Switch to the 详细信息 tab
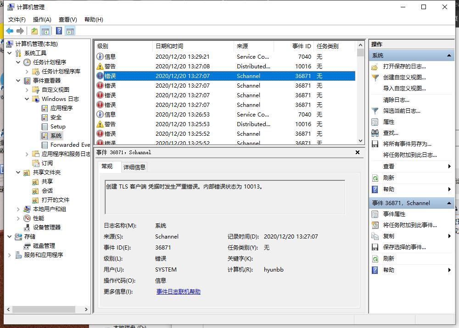This screenshot has height=328, width=459. click(134, 167)
